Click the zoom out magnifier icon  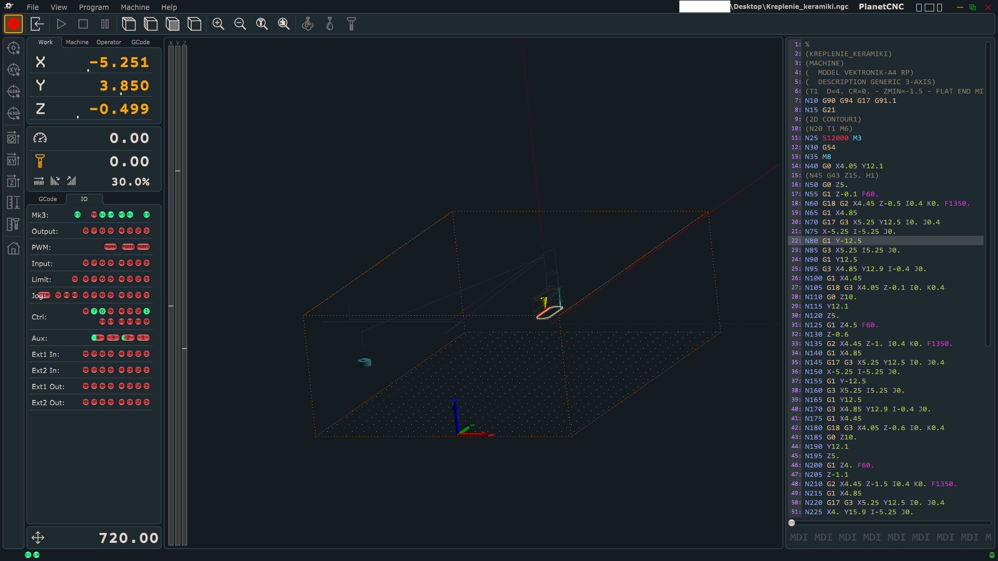[x=240, y=24]
